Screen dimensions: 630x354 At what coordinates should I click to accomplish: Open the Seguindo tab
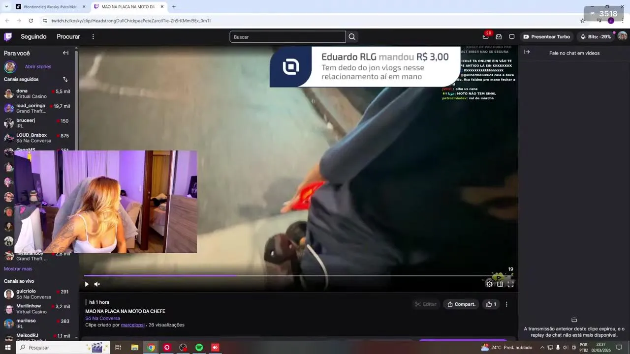point(33,37)
